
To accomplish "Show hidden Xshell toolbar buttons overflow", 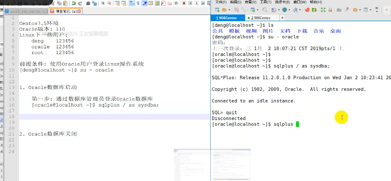I will (377, 10).
